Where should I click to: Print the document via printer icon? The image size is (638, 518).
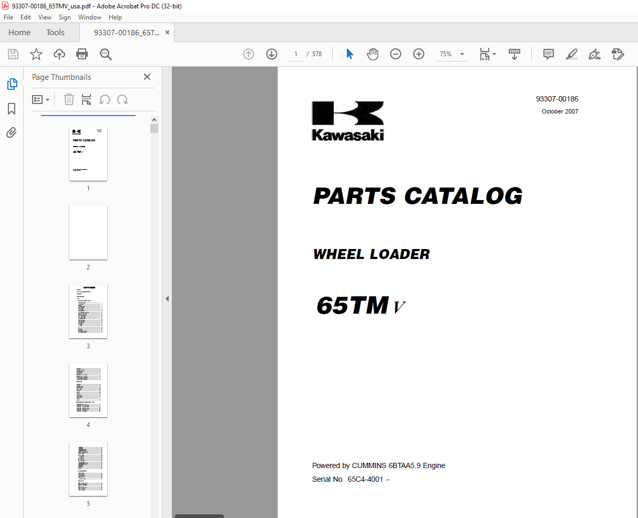[x=82, y=54]
